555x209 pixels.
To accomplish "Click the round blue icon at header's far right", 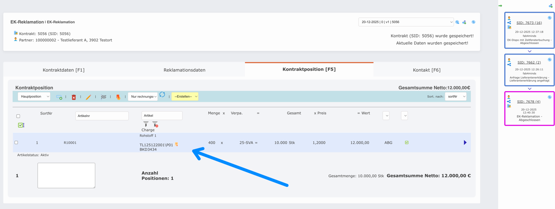I will point(473,22).
